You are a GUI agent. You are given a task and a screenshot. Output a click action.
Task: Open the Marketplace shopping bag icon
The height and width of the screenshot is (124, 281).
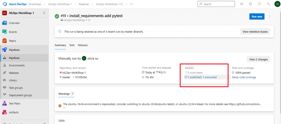tap(250, 4)
